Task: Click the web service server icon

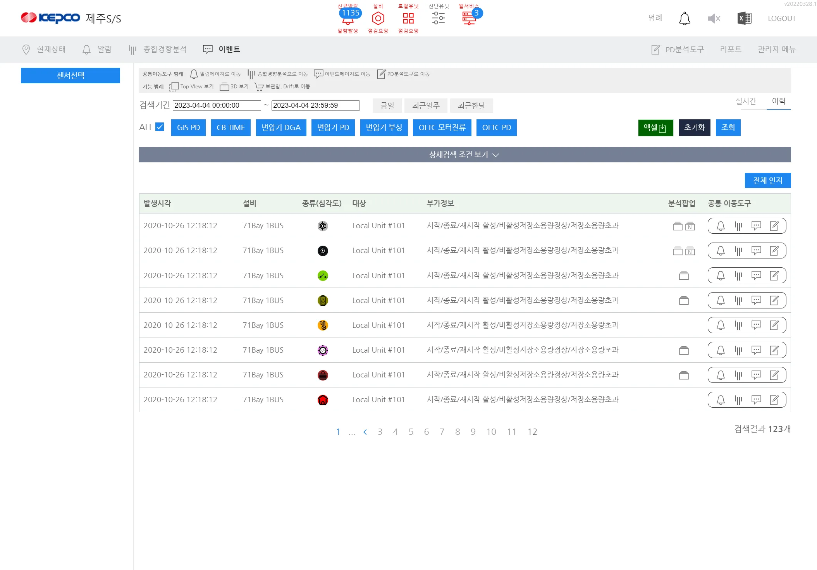Action: (x=469, y=18)
